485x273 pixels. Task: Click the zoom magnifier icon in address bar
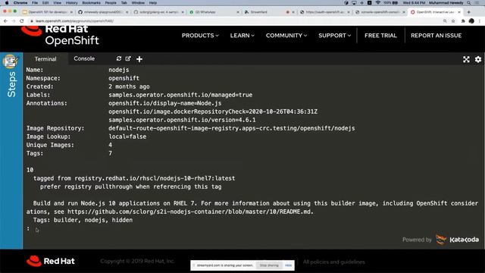tap(445, 20)
